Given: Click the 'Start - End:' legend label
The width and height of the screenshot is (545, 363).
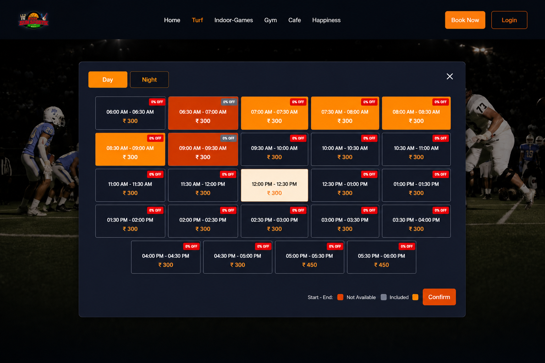Looking at the screenshot, I should [x=320, y=297].
